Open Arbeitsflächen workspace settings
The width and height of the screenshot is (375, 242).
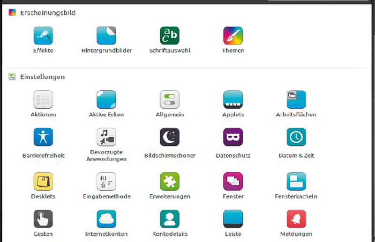coord(296,100)
